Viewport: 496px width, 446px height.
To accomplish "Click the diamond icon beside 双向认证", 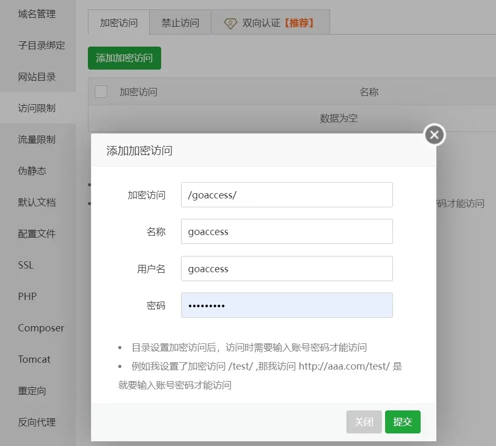I will click(x=230, y=23).
